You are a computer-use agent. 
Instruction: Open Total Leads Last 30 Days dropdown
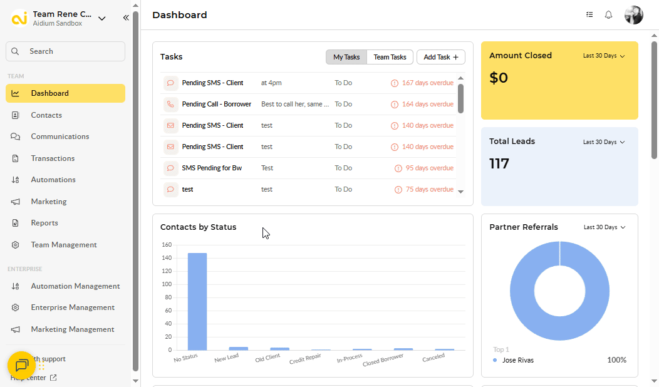pos(604,142)
